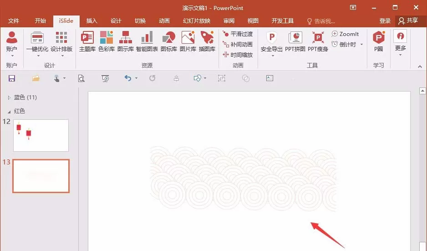The image size is (427, 251).
Task: Switch to the iSlide tab
Action: coord(66,20)
